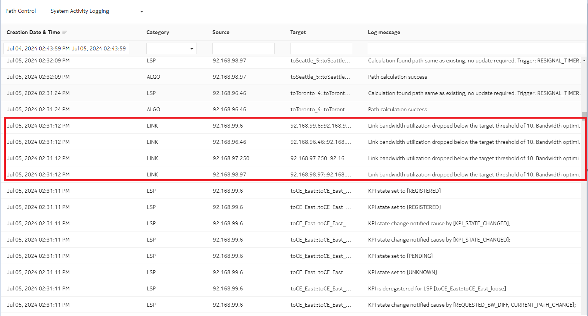Image resolution: width=588 pixels, height=316 pixels.
Task: Open the Path Control menu item
Action: (21, 11)
